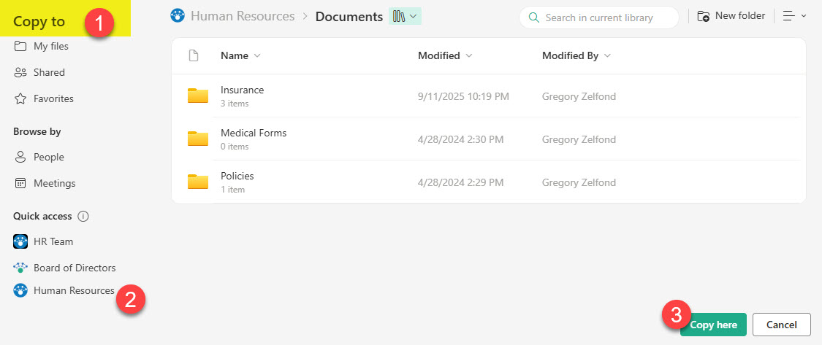Click Policies date 4/28/2024 2:29 PM

(x=461, y=182)
